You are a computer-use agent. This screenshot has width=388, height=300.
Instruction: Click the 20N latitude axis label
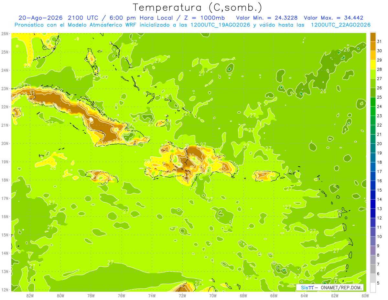(x=5, y=143)
